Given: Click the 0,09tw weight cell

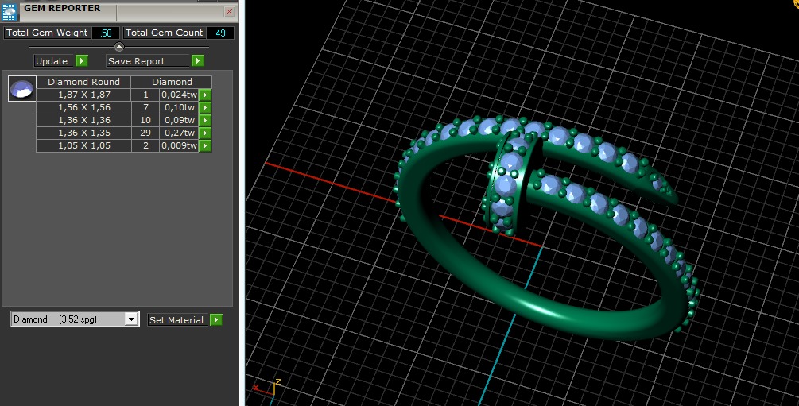Looking at the screenshot, I should tap(179, 120).
